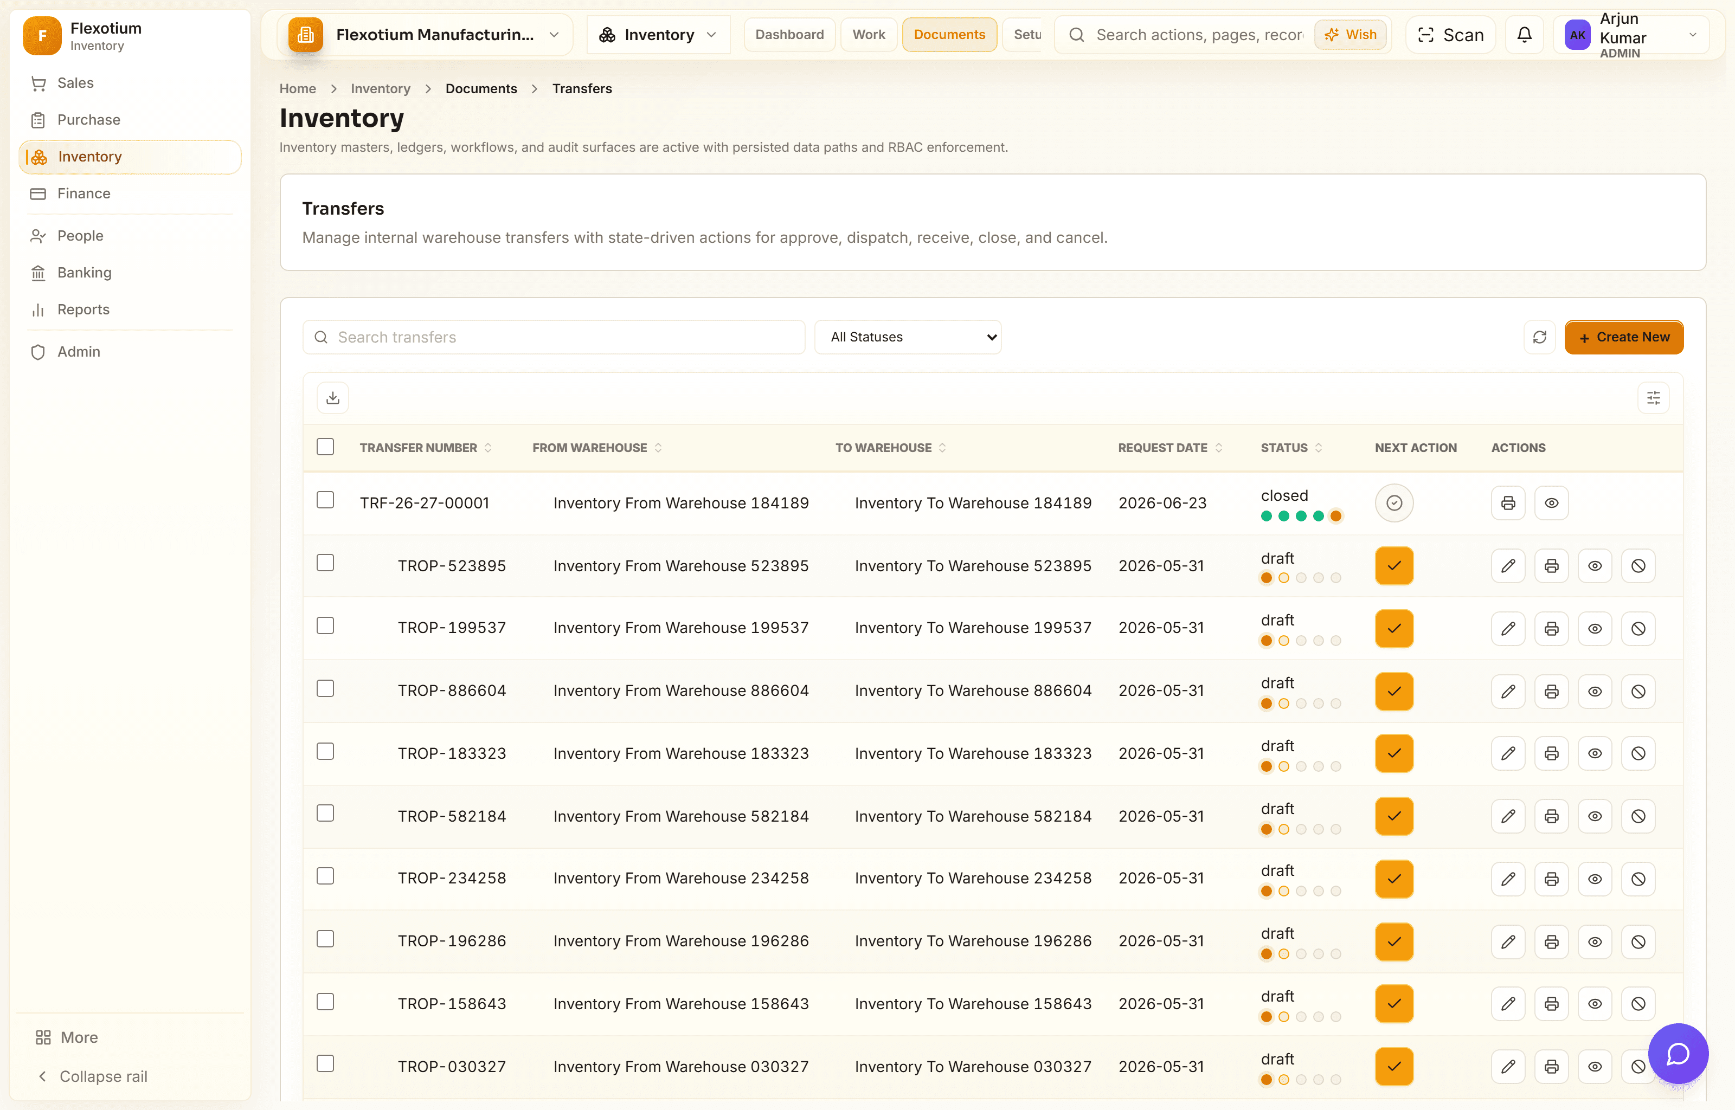Edit transfer TROP-234258
This screenshot has width=1735, height=1110.
tap(1508, 879)
